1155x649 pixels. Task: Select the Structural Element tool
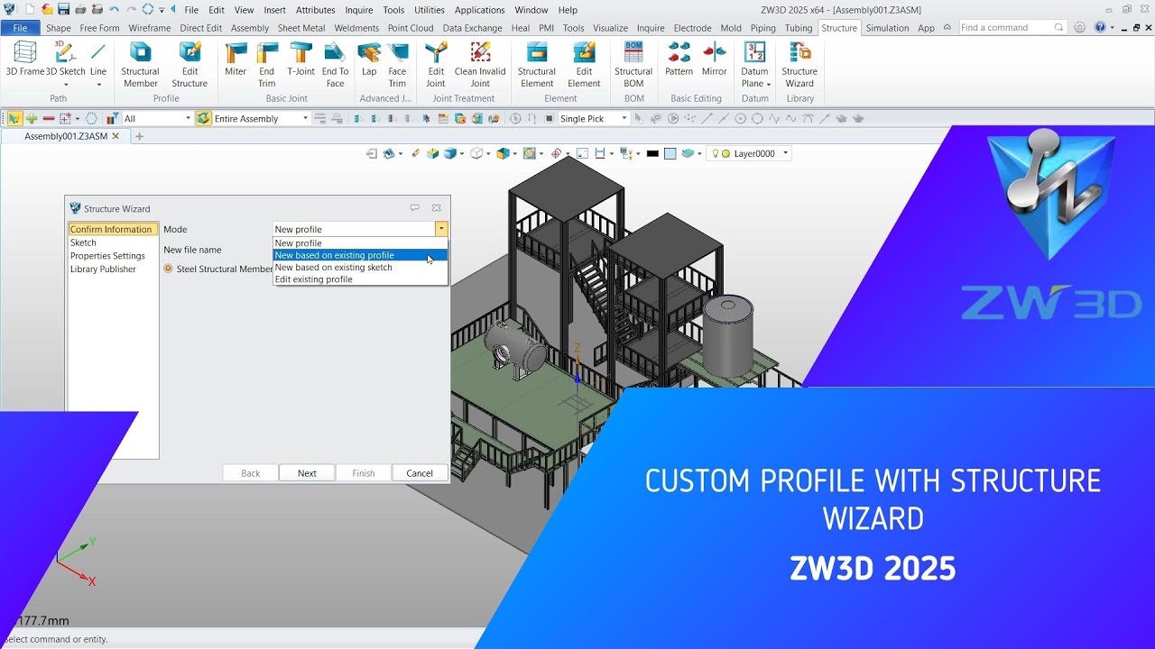(537, 65)
